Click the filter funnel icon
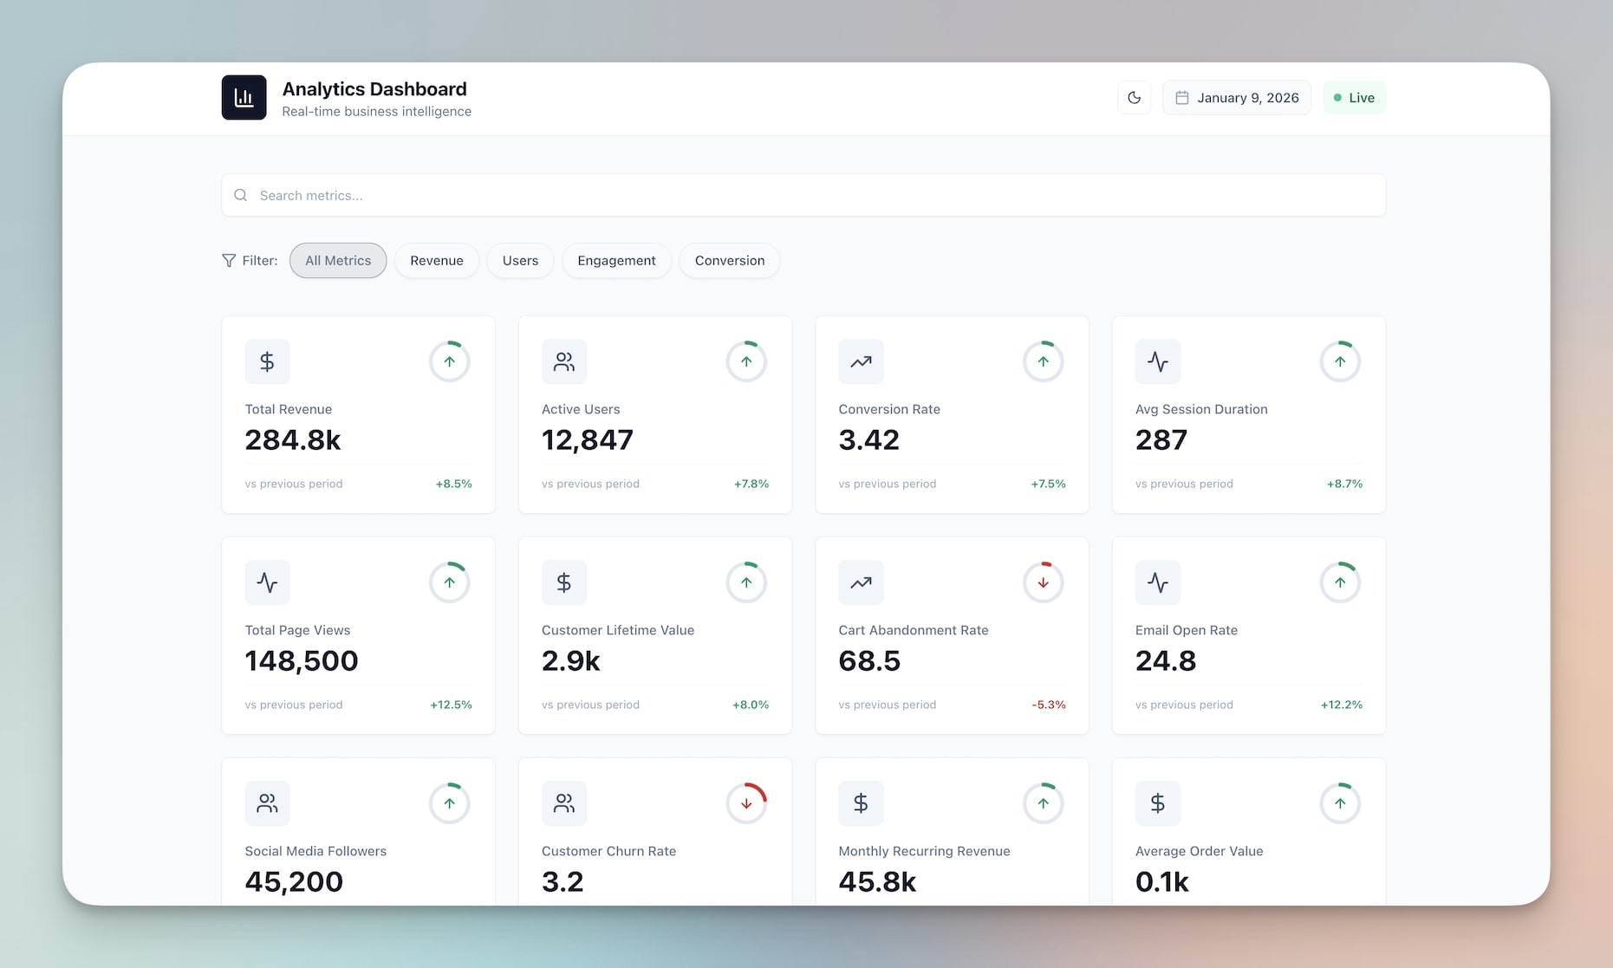 [228, 260]
